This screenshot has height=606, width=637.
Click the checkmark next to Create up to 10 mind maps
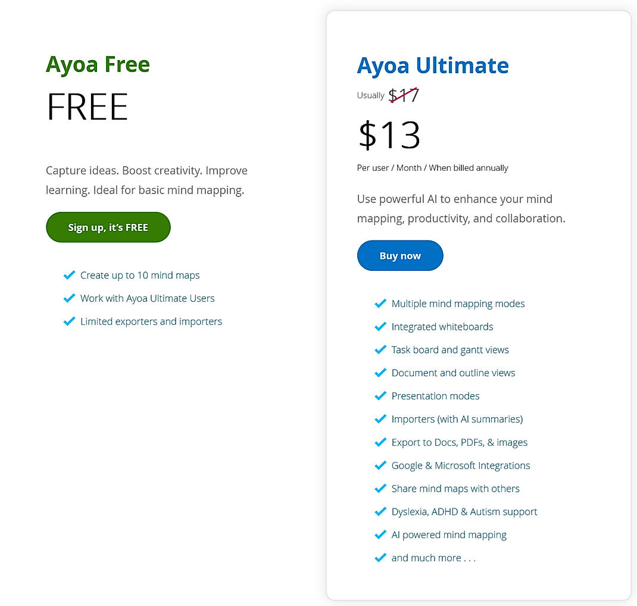click(69, 275)
